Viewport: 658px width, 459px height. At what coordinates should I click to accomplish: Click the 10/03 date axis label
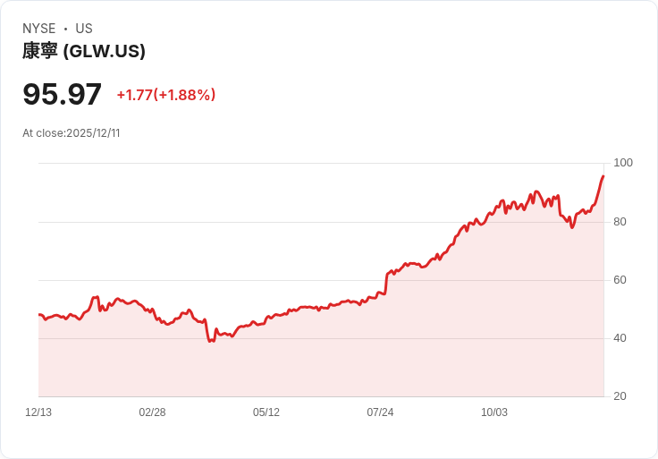tap(493, 412)
